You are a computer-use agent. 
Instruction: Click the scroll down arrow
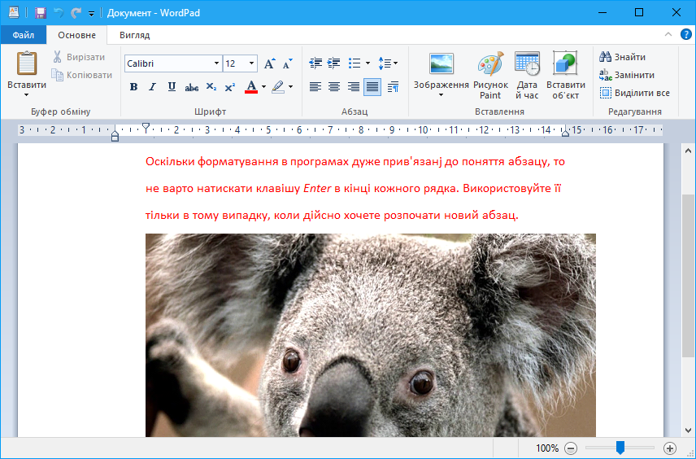pyautogui.click(x=688, y=431)
